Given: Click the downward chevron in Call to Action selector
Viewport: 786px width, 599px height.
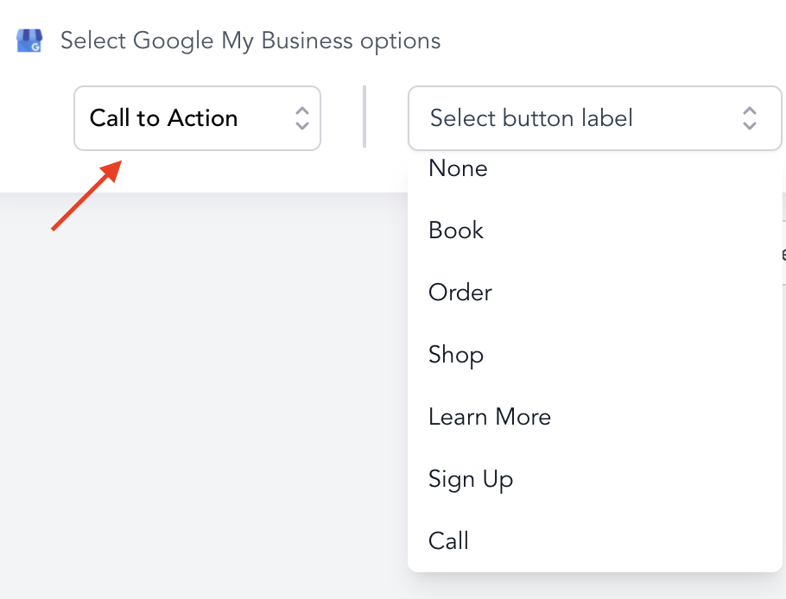Looking at the screenshot, I should pos(302,125).
